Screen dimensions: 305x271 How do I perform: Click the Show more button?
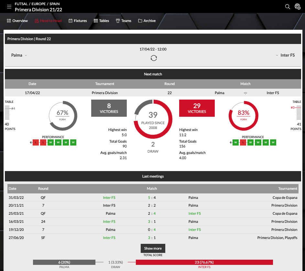click(x=153, y=248)
